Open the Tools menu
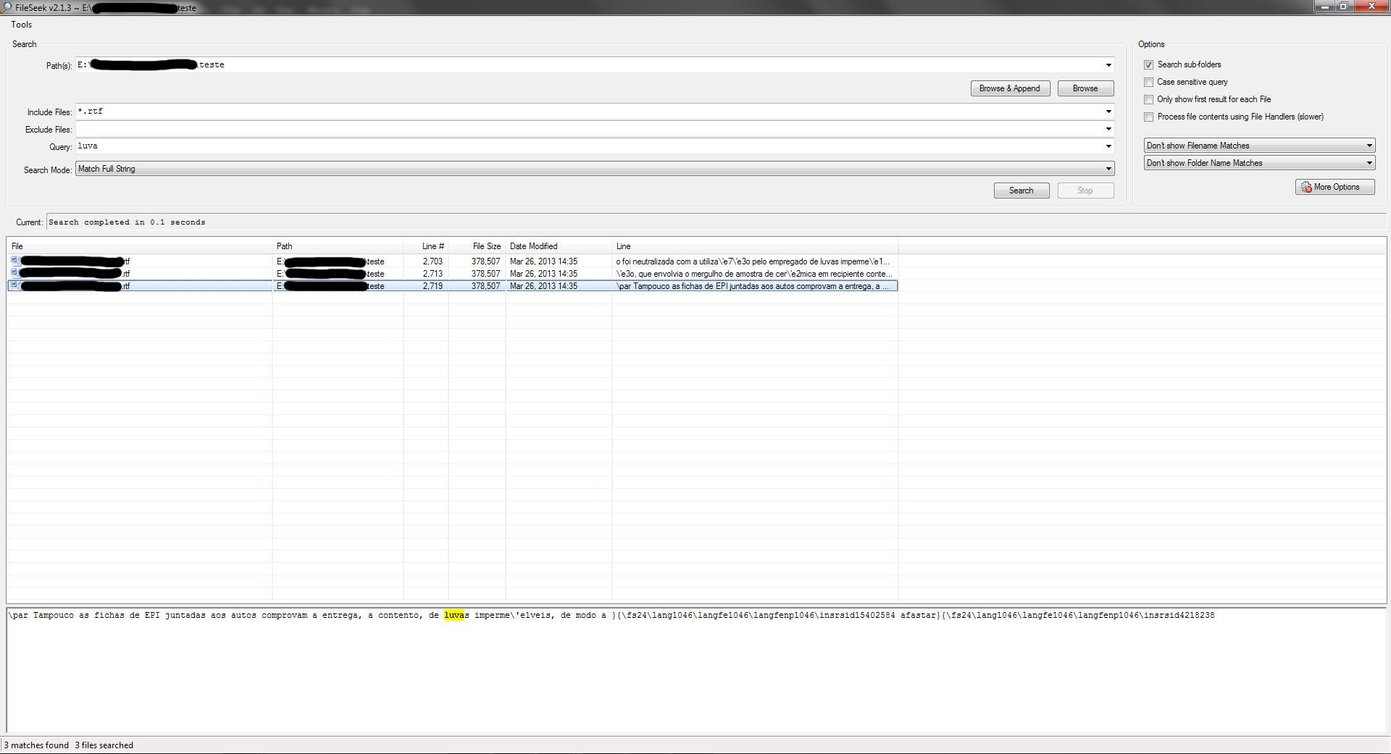 [x=22, y=25]
